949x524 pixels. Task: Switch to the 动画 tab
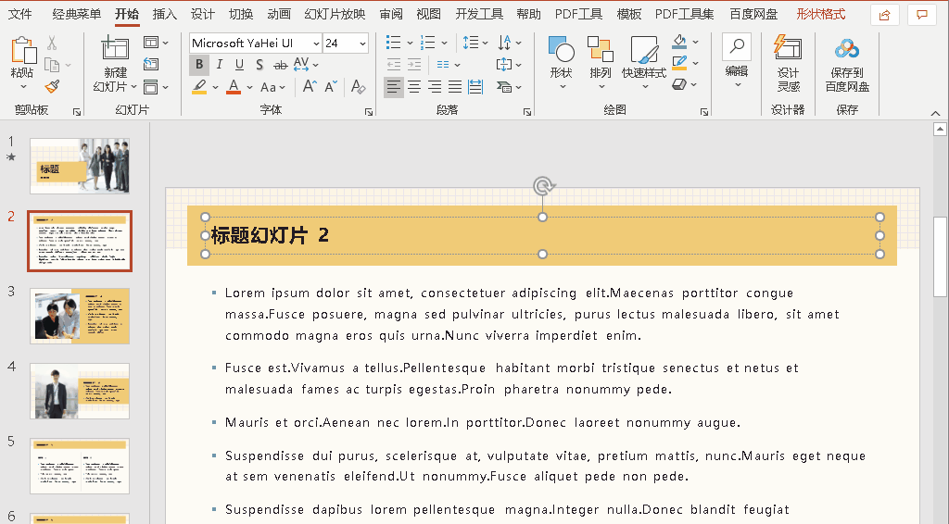(278, 14)
